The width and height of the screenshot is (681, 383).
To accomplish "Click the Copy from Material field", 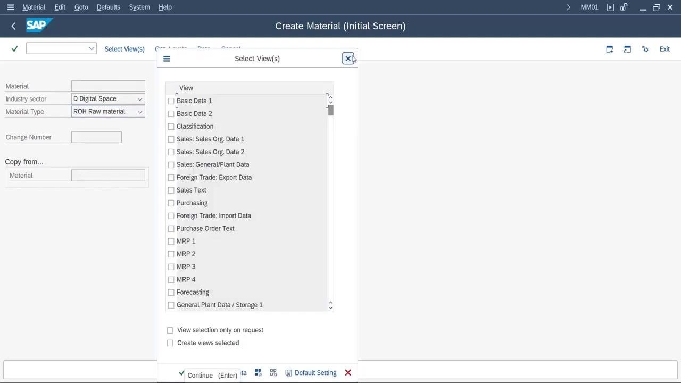I will pyautogui.click(x=108, y=176).
